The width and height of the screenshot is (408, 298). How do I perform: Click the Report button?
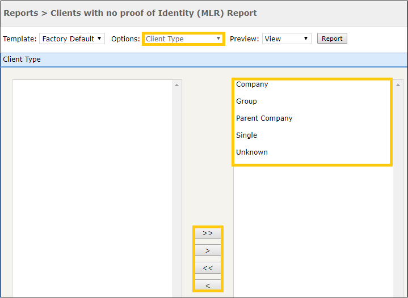tap(332, 39)
